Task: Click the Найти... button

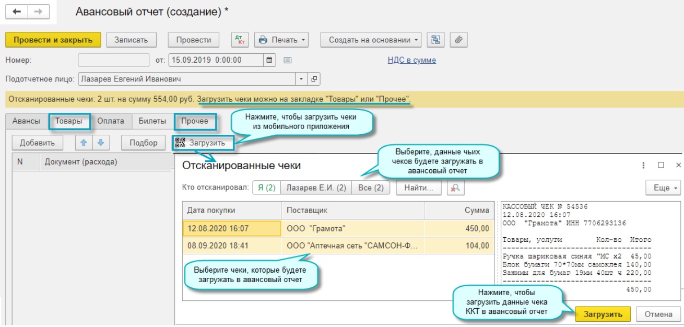Action: pos(419,188)
